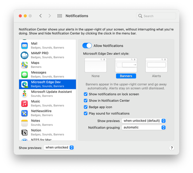
Task: Select the Notion app icon
Action: [25, 132]
